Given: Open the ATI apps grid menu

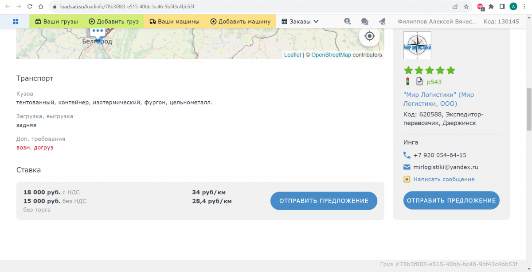Looking at the screenshot, I should (x=16, y=21).
